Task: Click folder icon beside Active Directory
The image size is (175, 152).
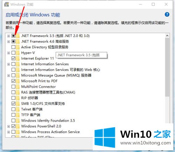Action: click(17, 47)
